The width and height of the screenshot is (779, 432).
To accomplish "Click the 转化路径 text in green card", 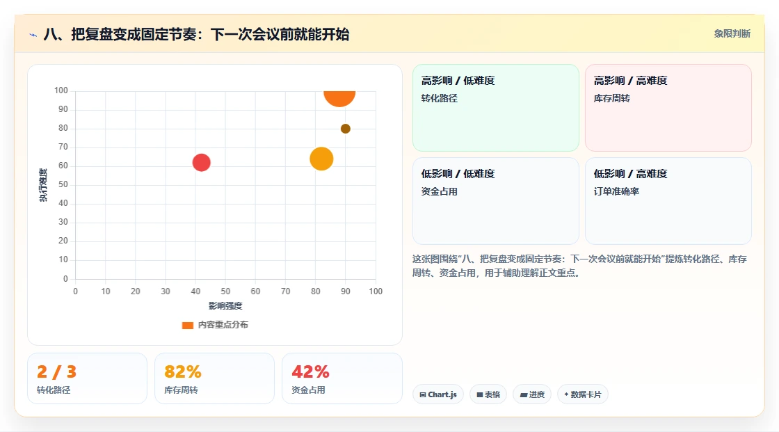I will [439, 98].
